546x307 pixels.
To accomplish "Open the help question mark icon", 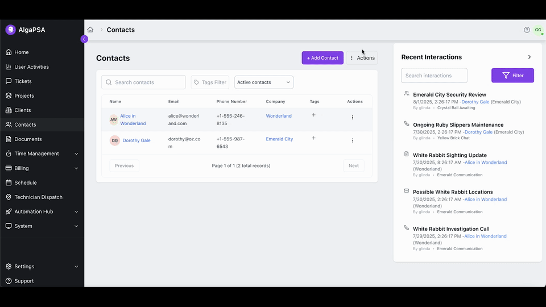I will tap(527, 30).
